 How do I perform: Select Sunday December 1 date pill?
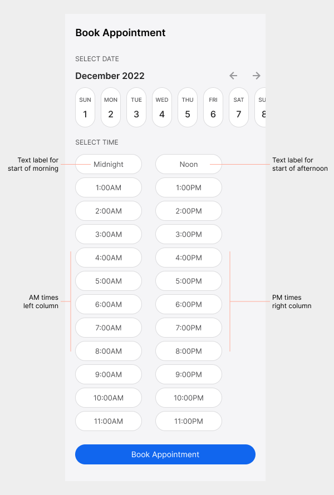pyautogui.click(x=85, y=107)
